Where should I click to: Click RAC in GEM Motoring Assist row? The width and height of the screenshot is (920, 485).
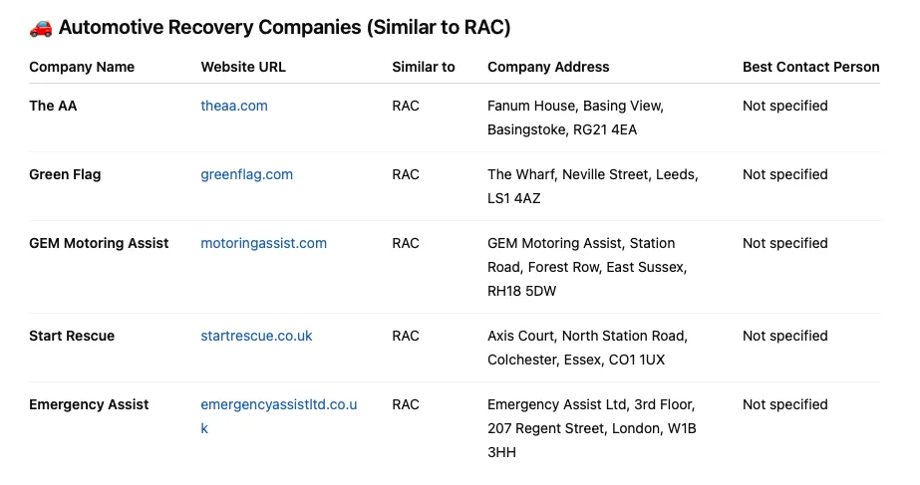(406, 243)
